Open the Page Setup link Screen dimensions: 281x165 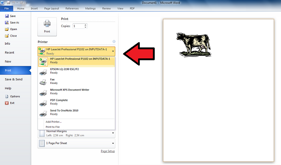tap(108, 151)
